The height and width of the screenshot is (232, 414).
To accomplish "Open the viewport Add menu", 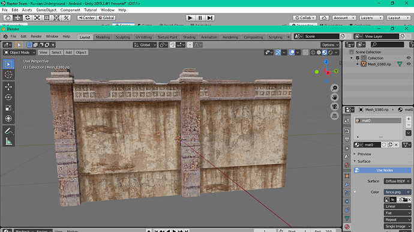I will (68, 53).
